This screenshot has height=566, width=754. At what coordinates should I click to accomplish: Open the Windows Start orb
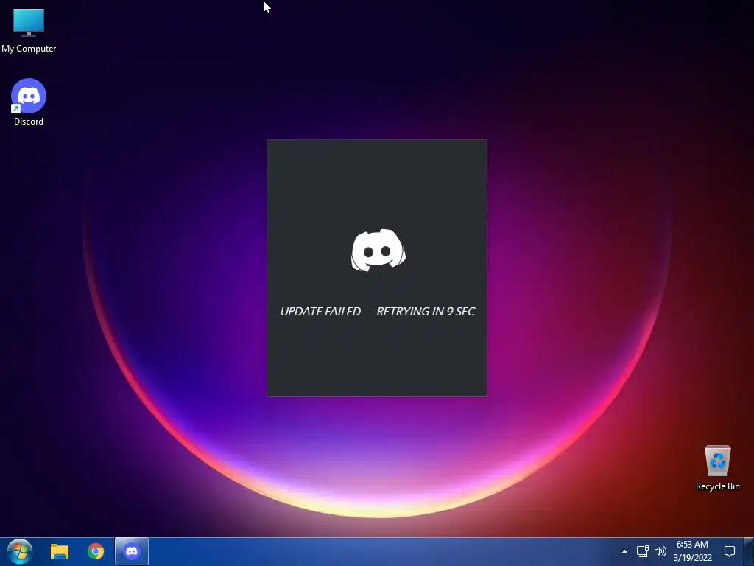pos(20,551)
